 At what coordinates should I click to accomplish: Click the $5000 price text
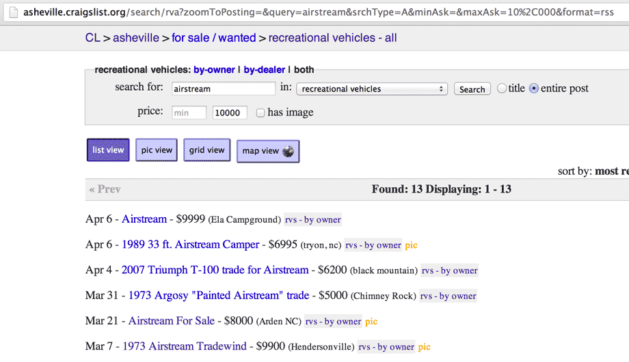click(x=333, y=296)
